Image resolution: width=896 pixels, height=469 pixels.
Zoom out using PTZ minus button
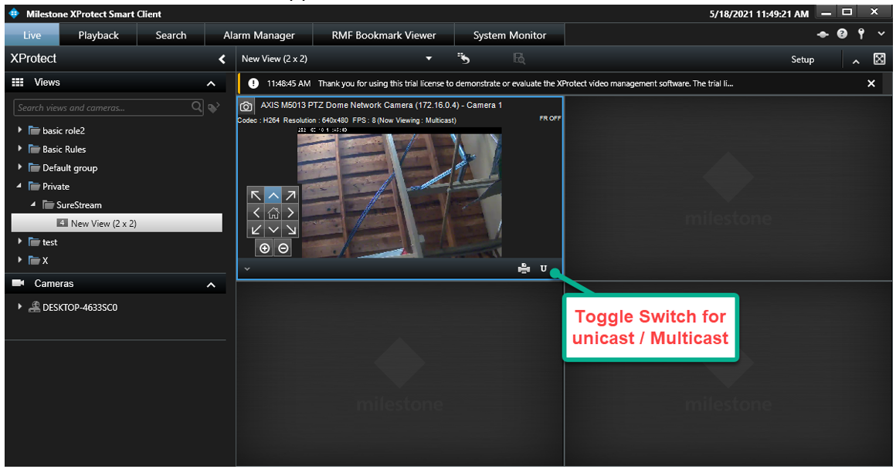tap(283, 248)
